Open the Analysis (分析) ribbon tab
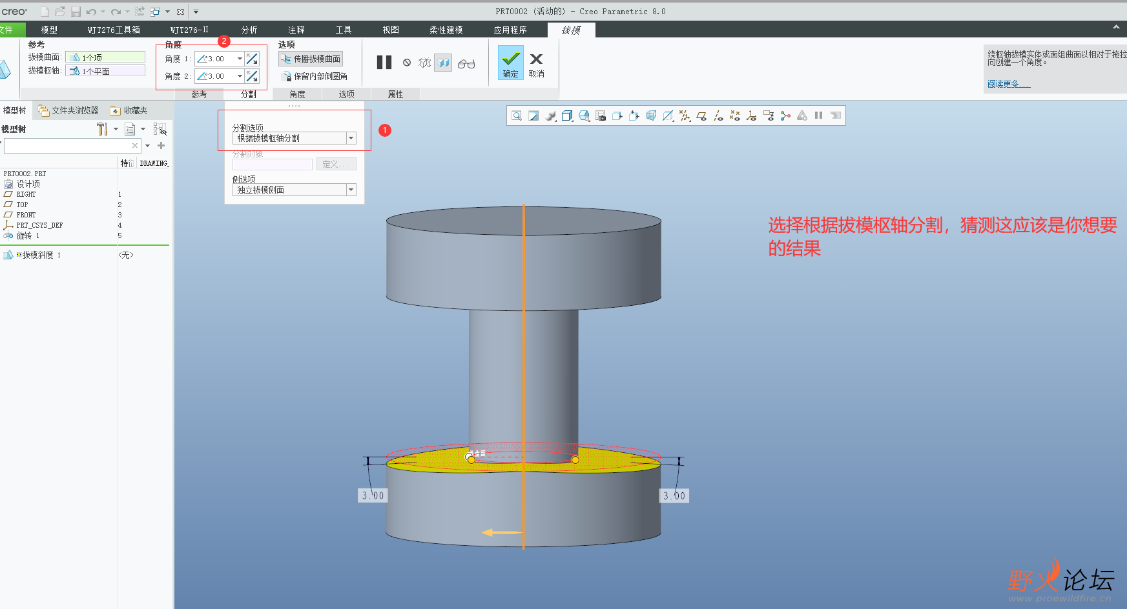This screenshot has height=609, width=1127. point(249,30)
